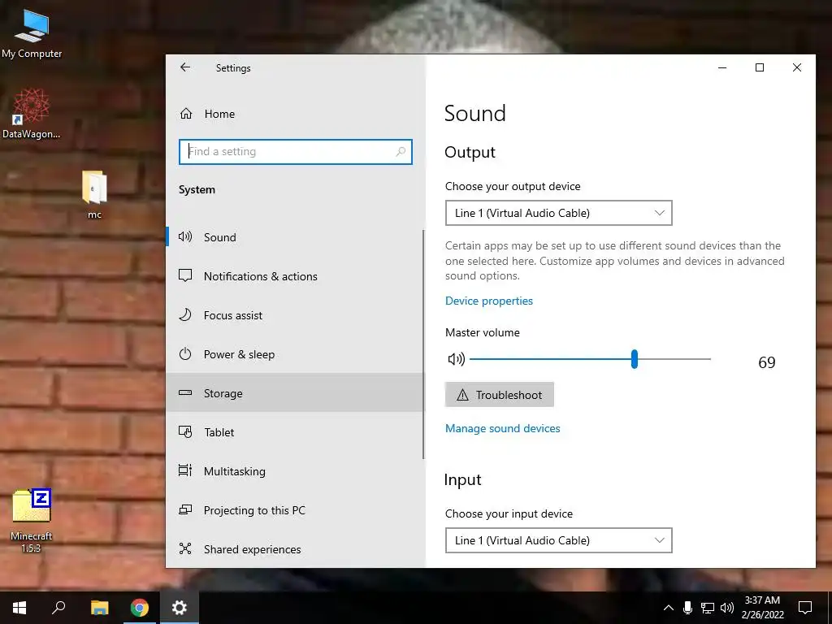Click the Master volume slider handle
The image size is (832, 624).
pyautogui.click(x=634, y=359)
